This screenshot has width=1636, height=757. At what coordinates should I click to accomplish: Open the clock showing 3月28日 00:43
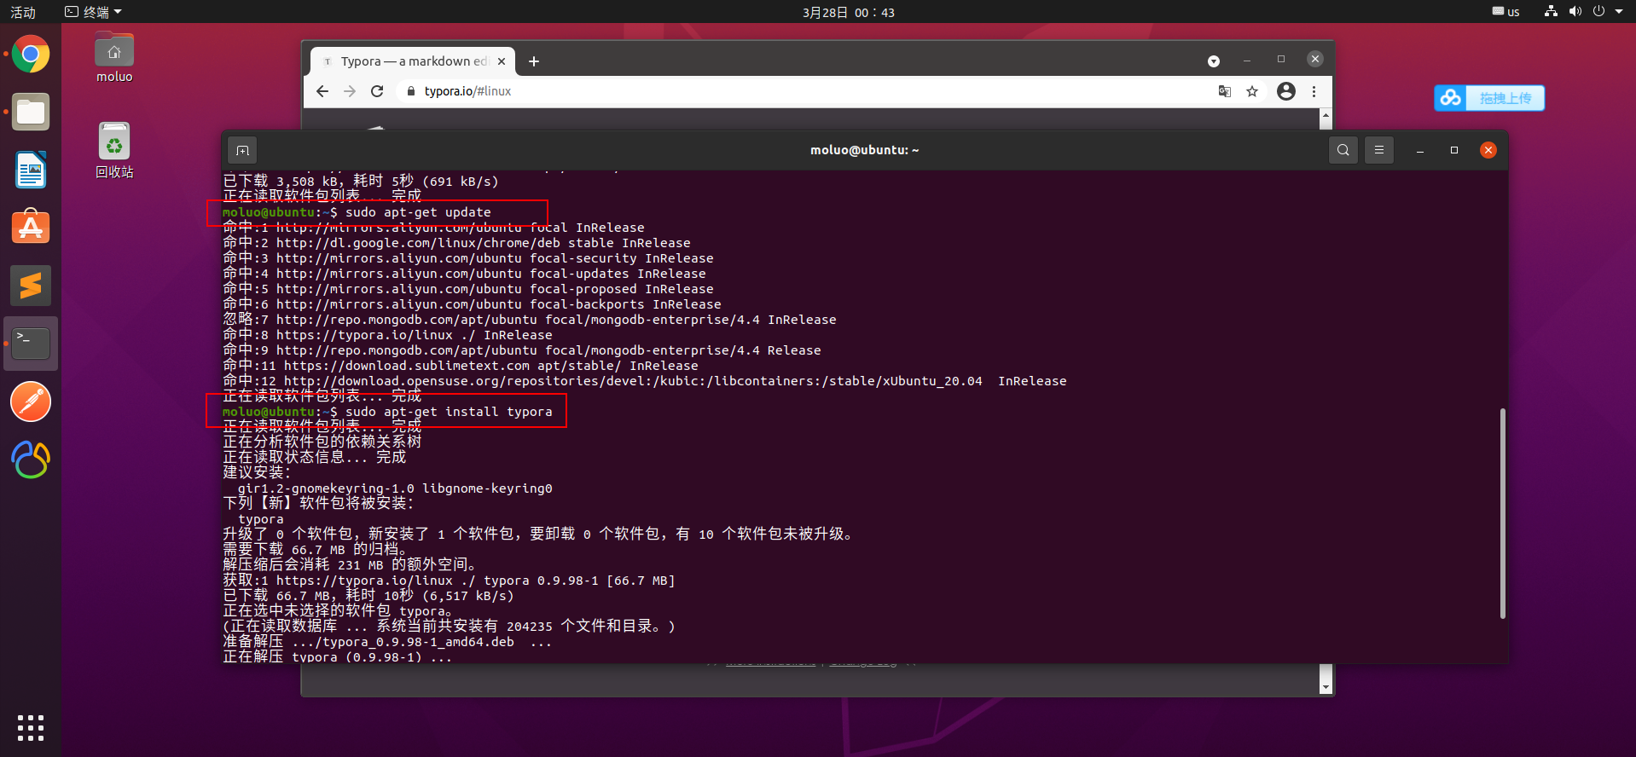(849, 12)
